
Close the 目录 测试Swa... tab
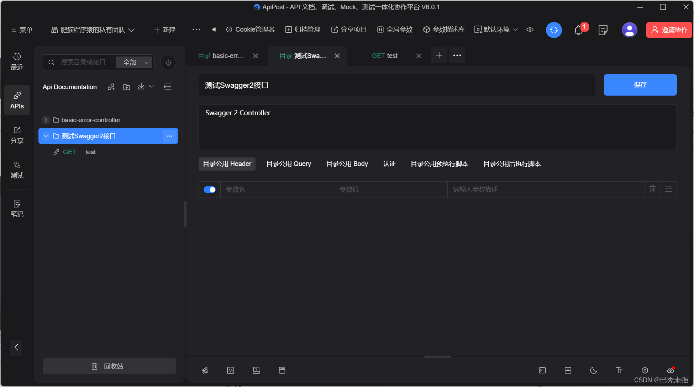click(337, 56)
